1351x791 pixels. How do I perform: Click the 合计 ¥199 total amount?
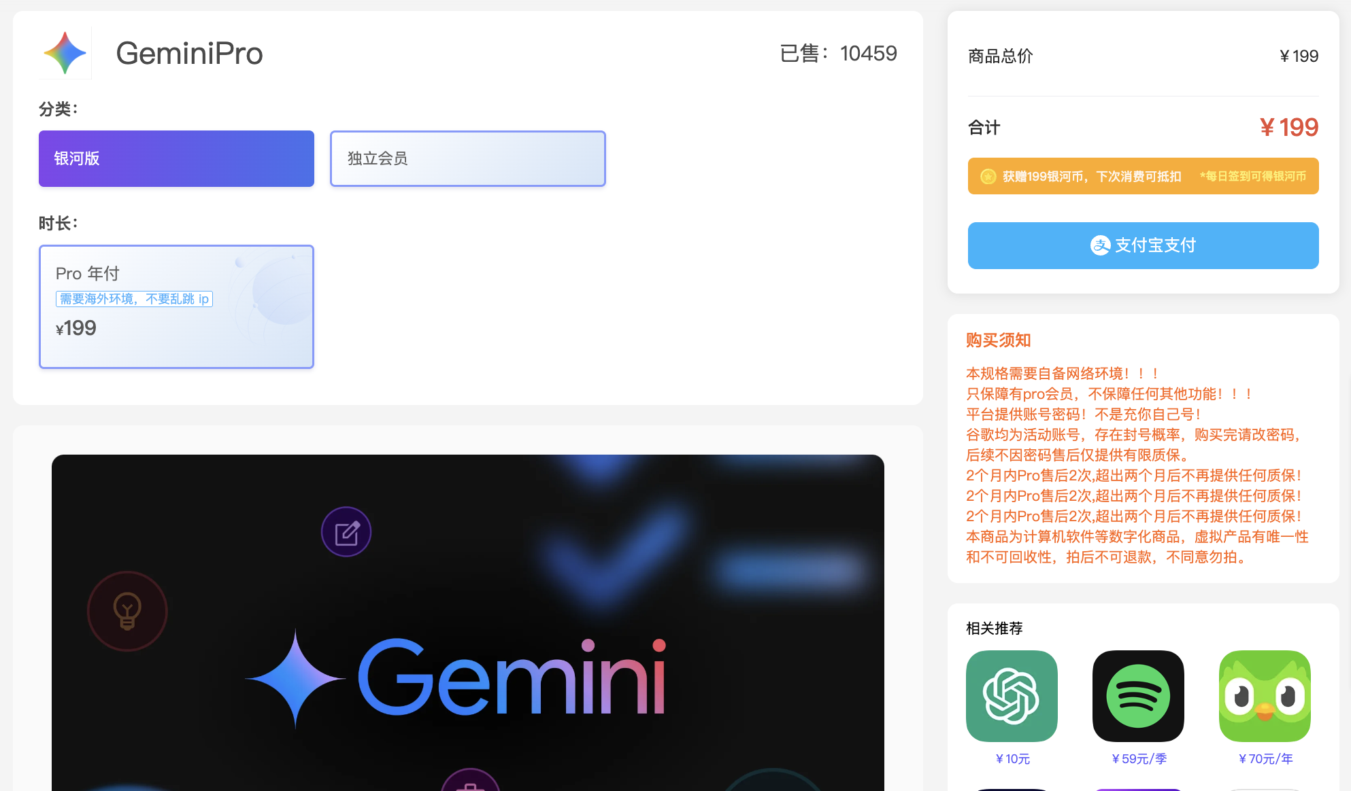click(x=1288, y=127)
